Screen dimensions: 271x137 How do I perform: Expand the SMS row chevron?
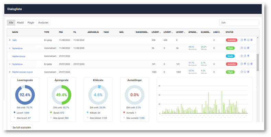coord(10,40)
